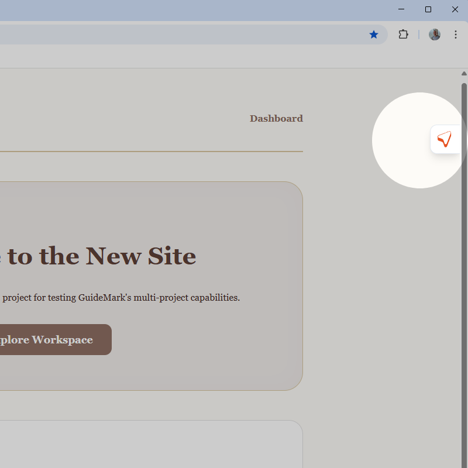Open Chrome's three-dot menu
Image resolution: width=468 pixels, height=468 pixels.
455,35
